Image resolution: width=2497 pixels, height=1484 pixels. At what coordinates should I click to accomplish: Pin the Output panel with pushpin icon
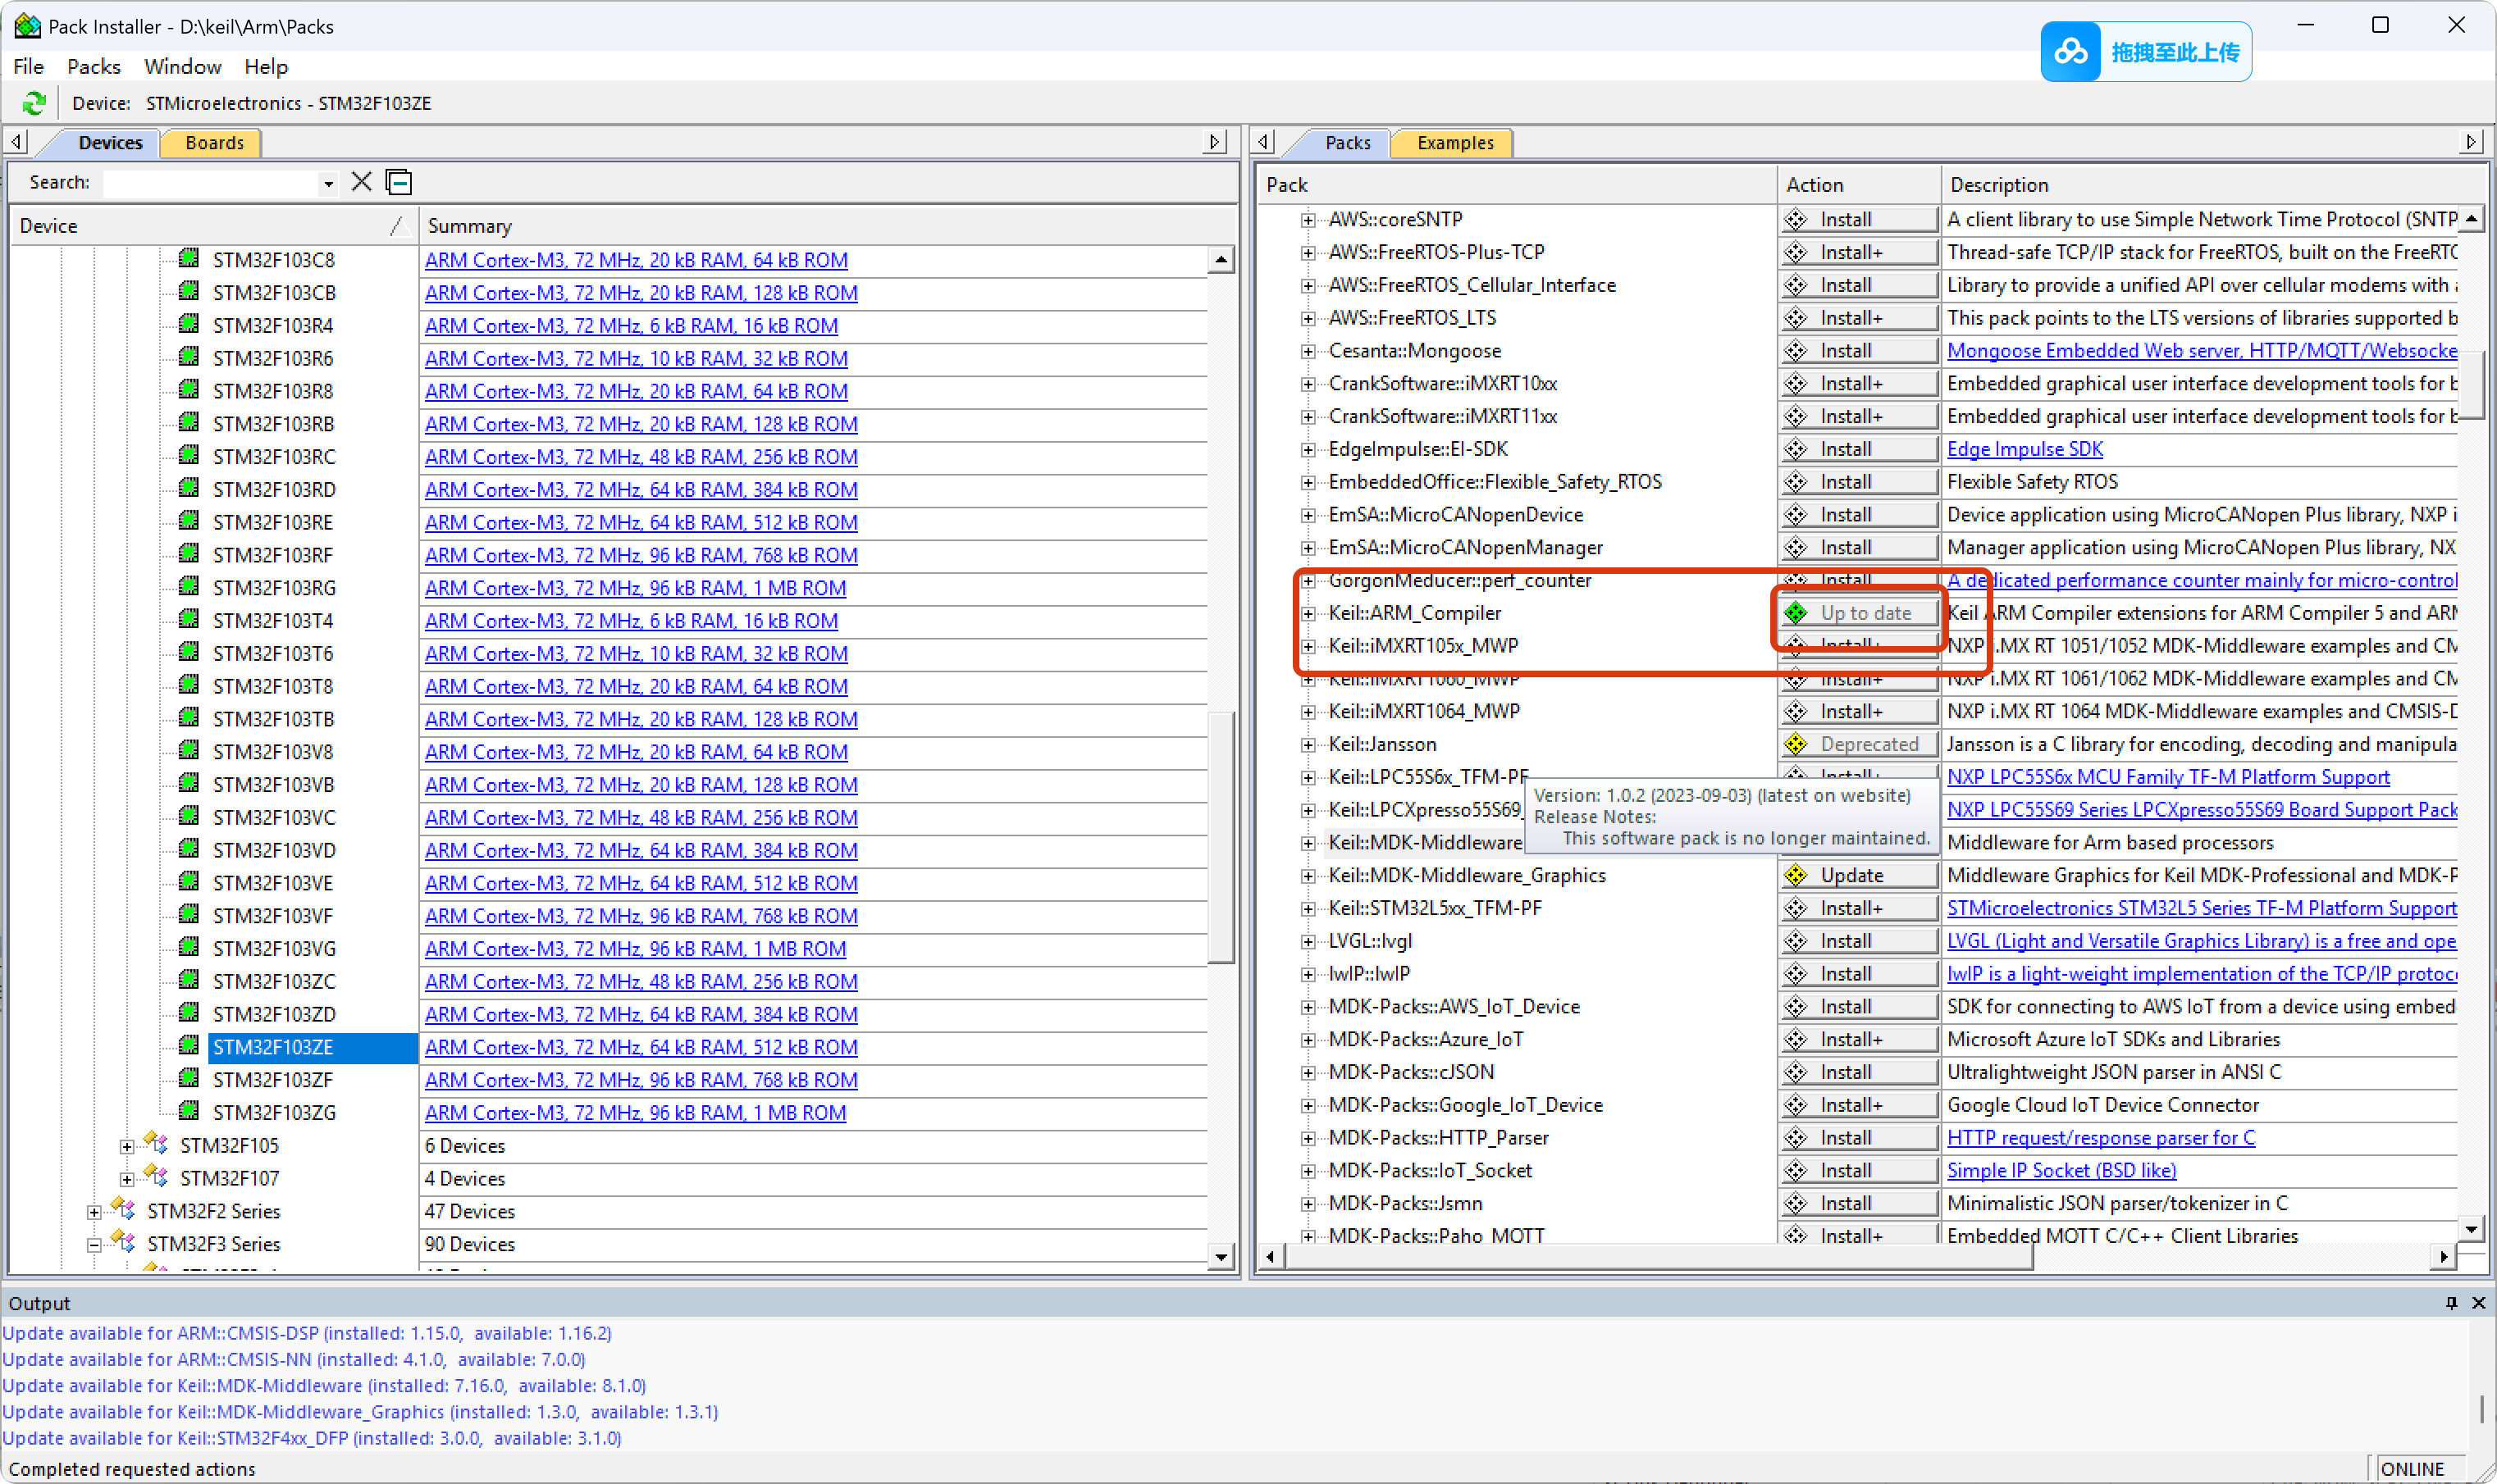pos(2451,1302)
